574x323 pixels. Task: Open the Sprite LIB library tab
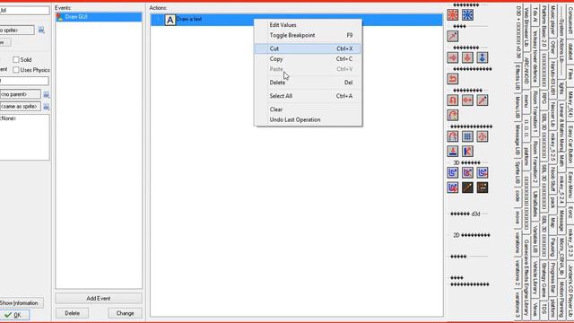point(517,172)
